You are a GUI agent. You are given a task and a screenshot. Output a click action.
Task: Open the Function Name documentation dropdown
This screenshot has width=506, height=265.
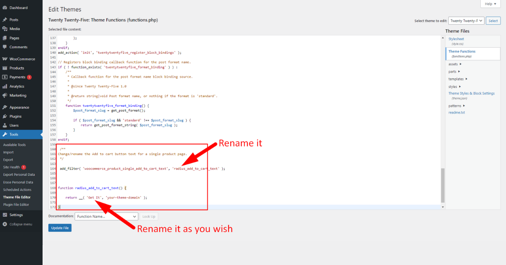pos(106,216)
